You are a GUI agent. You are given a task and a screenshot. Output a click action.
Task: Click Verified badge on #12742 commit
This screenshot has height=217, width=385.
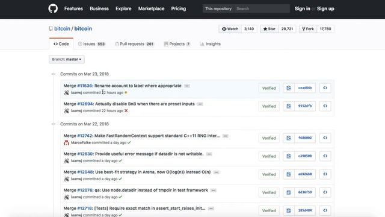(x=269, y=138)
